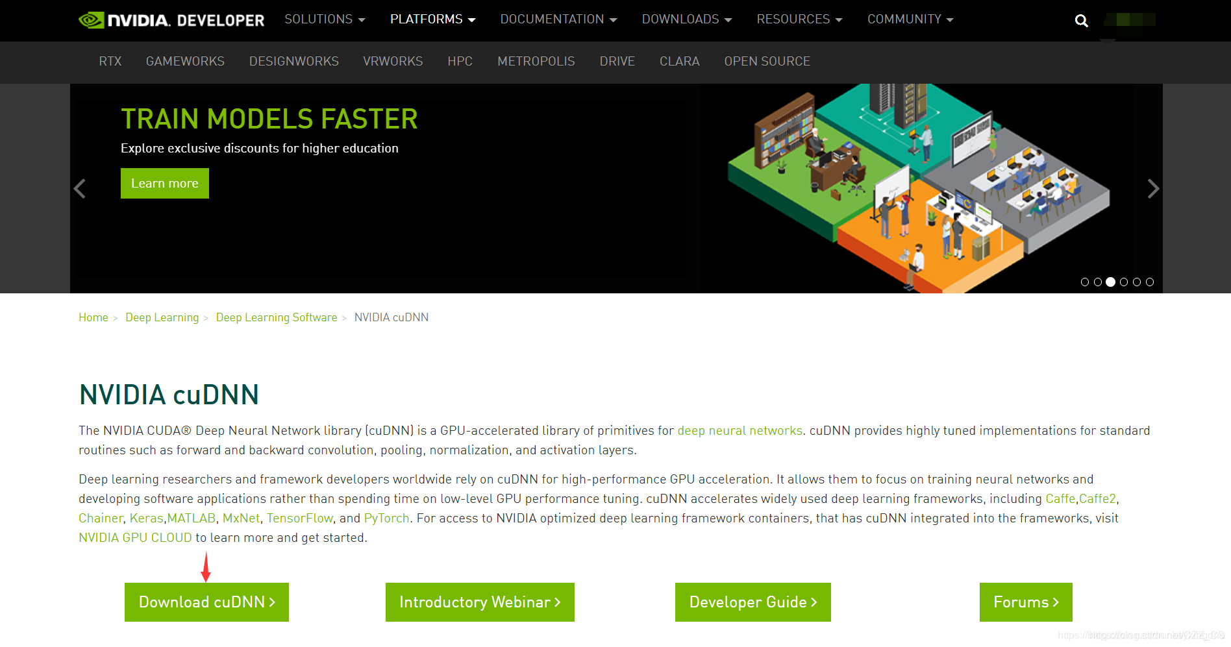Image resolution: width=1231 pixels, height=647 pixels.
Task: Open the TensorFlow framework link
Action: click(x=300, y=518)
